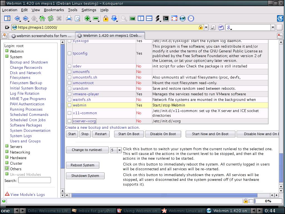Open print preview magnifier page icon

click(77, 18)
